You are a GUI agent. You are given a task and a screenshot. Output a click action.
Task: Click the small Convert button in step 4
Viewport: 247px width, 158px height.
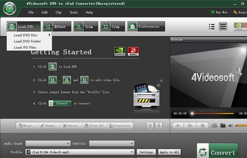60,103
